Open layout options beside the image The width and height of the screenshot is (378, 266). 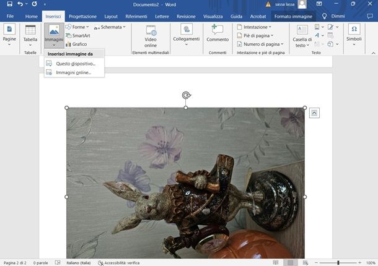point(314,113)
